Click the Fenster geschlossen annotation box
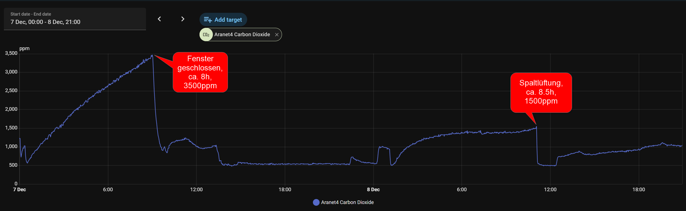 [200, 72]
